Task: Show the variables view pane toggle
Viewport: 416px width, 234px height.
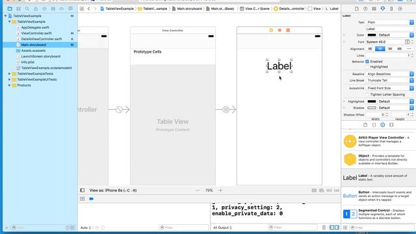Action: click(x=332, y=227)
